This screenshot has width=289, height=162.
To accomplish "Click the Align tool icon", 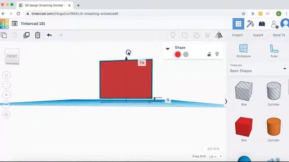I will point(208,35).
